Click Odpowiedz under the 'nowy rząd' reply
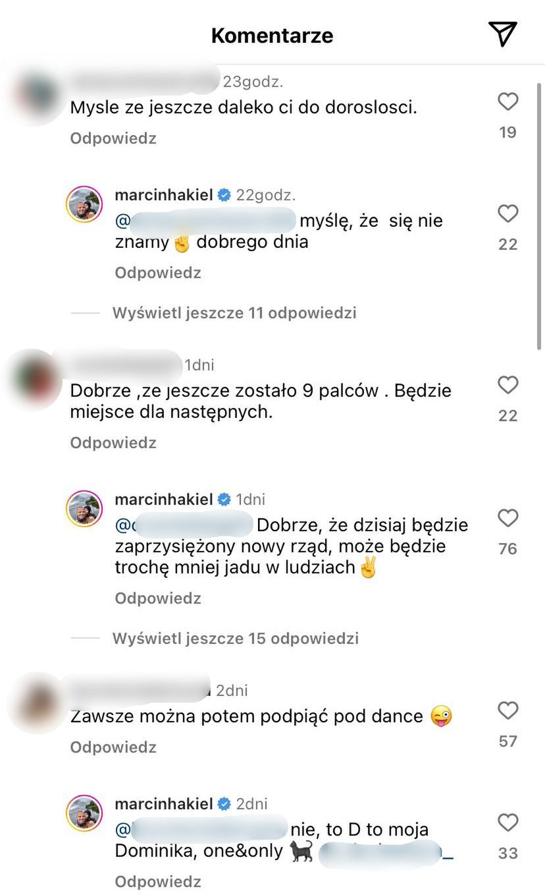 [x=158, y=598]
